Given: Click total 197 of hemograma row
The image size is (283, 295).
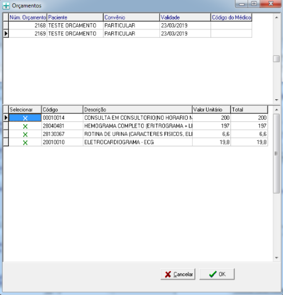Looking at the screenshot, I should click(x=249, y=126).
